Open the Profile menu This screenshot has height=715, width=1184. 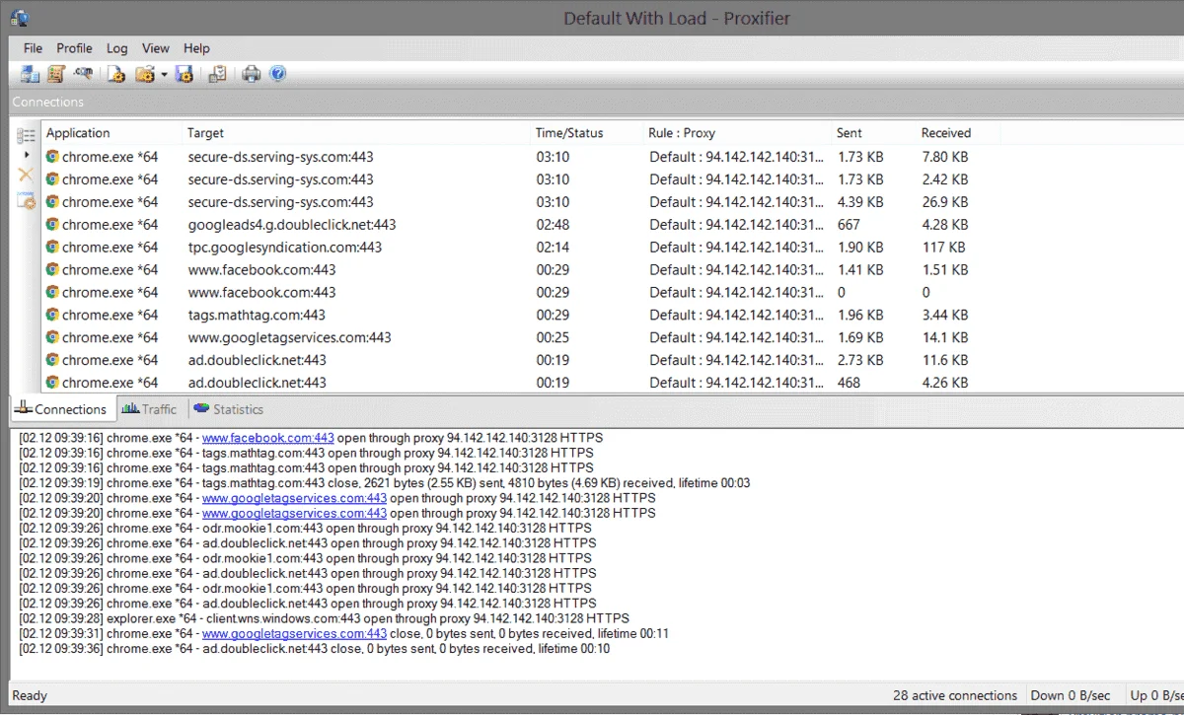[74, 48]
